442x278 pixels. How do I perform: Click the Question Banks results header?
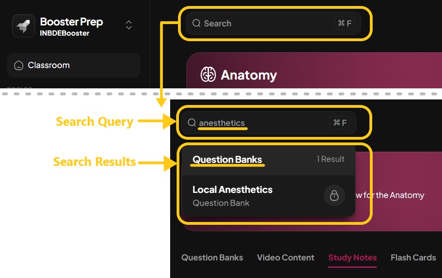(227, 159)
